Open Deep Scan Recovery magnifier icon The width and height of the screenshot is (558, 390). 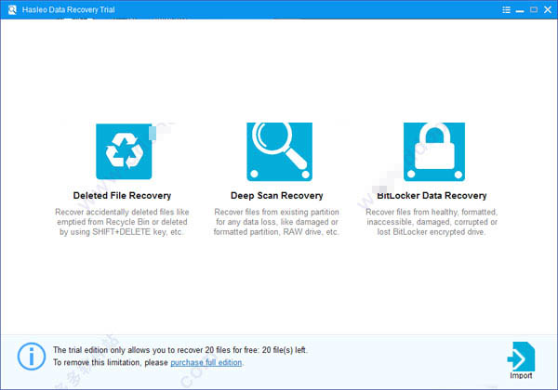tap(279, 151)
